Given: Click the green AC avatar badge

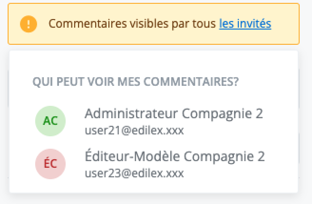Looking at the screenshot, I should pyautogui.click(x=50, y=121).
